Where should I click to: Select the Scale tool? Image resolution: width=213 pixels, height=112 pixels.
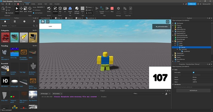tap(25, 10)
